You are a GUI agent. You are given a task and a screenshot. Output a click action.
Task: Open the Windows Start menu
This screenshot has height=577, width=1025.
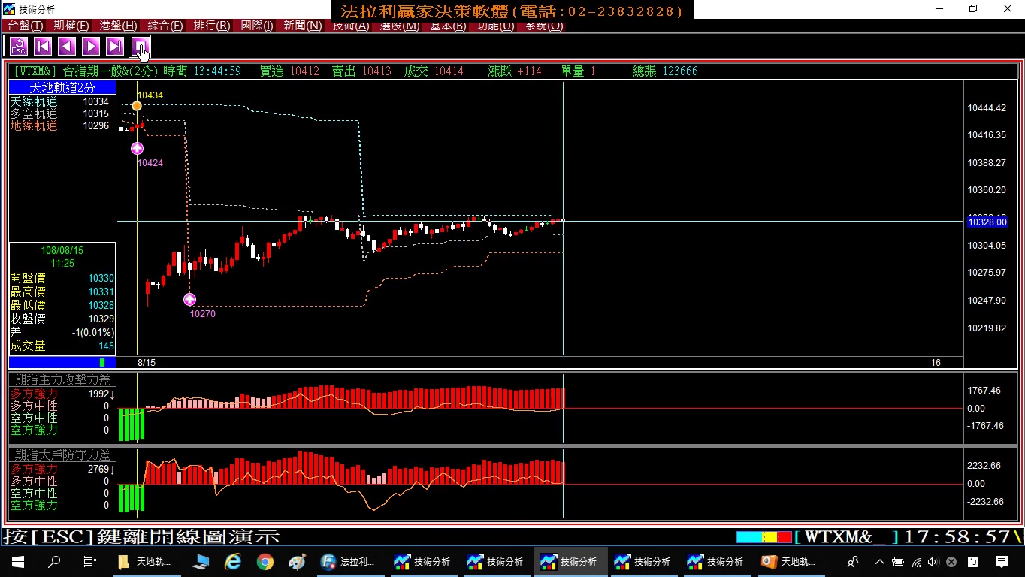(17, 561)
